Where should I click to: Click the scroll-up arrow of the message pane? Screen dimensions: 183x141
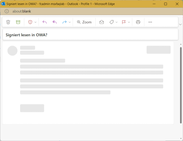(x=181, y=44)
